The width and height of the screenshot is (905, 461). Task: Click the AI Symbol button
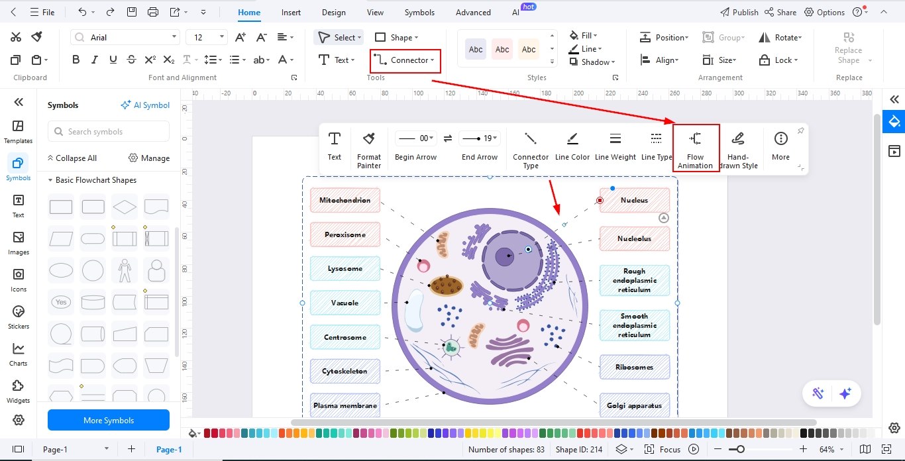145,105
